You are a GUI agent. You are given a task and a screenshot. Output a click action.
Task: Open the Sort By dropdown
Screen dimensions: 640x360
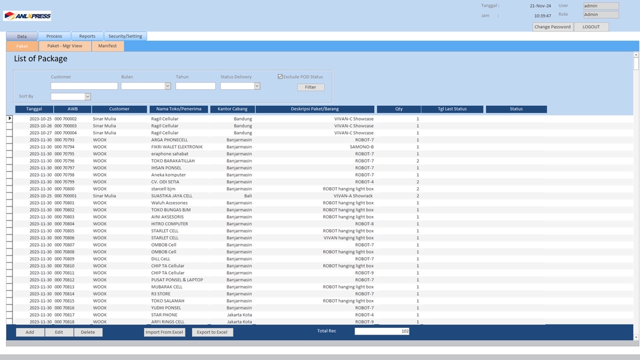point(87,97)
